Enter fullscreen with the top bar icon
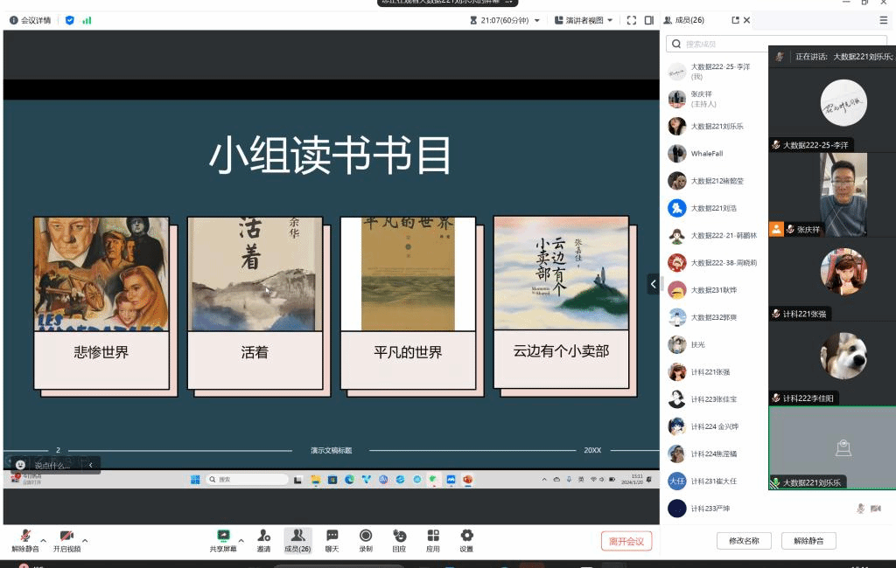 point(631,20)
